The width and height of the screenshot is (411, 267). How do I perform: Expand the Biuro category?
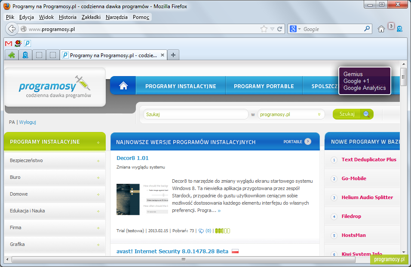55,177
